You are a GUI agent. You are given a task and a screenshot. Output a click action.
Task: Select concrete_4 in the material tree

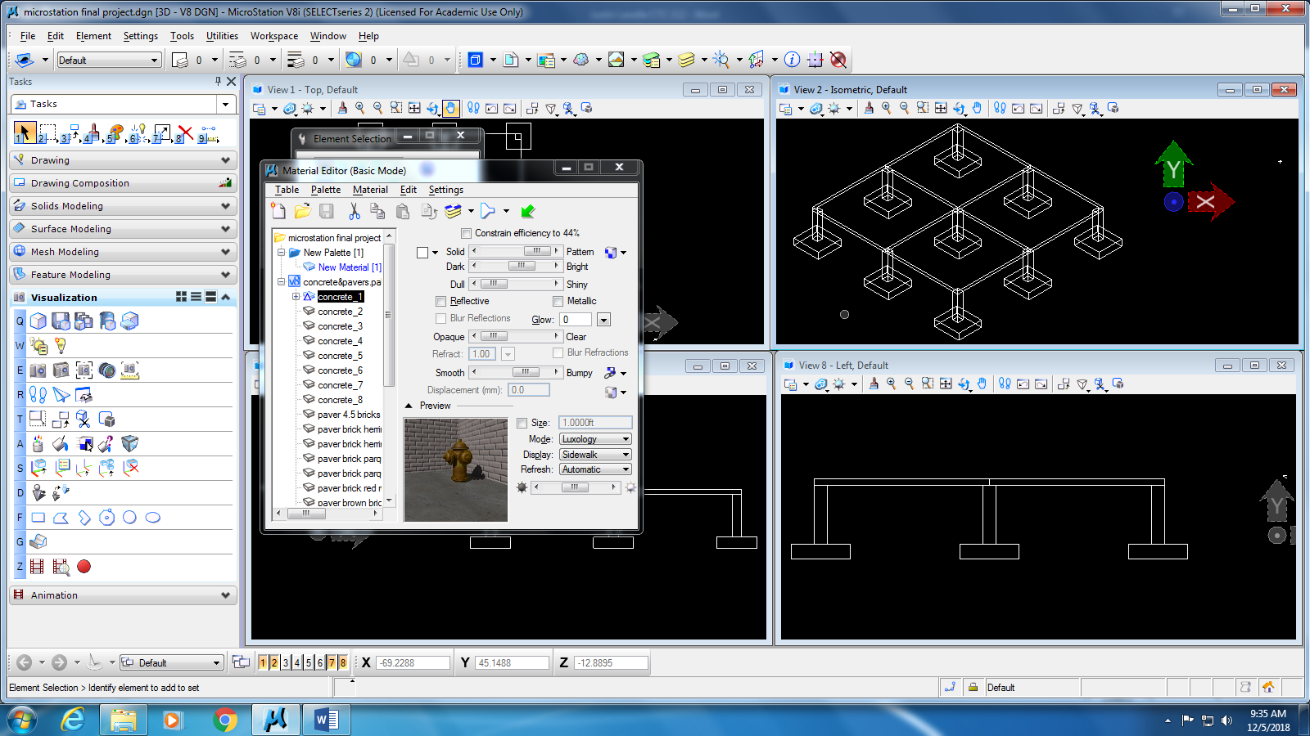(340, 341)
